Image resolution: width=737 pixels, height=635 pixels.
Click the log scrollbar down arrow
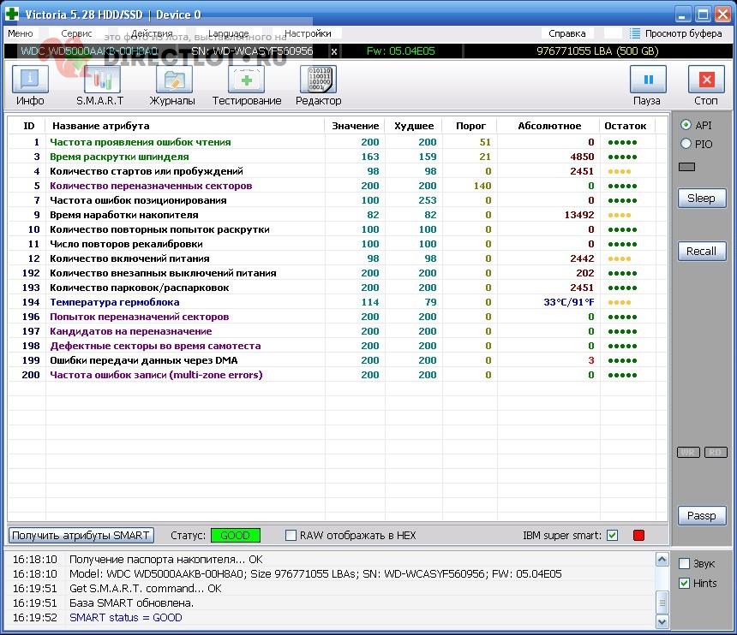pos(662,622)
